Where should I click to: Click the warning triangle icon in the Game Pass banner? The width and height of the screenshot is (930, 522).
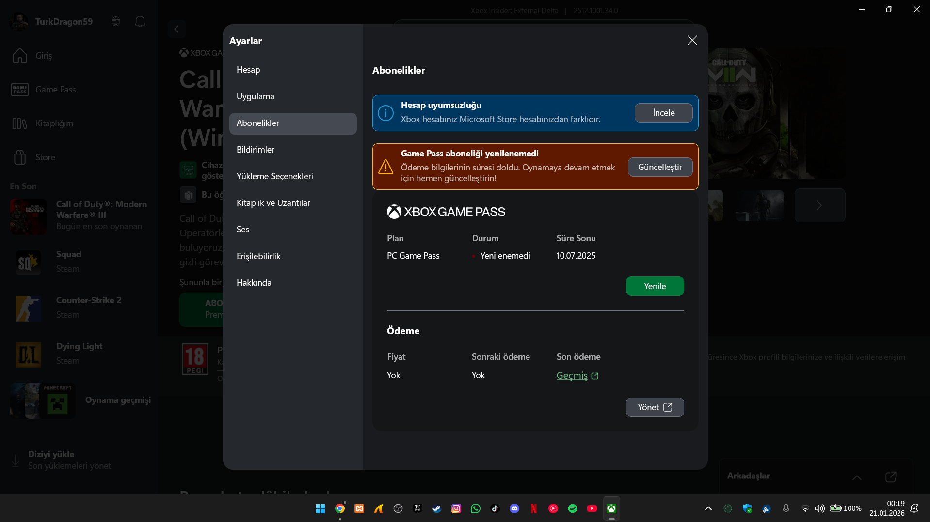(385, 167)
